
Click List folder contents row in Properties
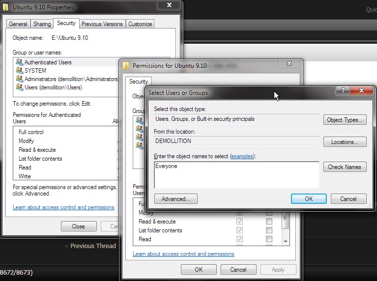[66, 159]
